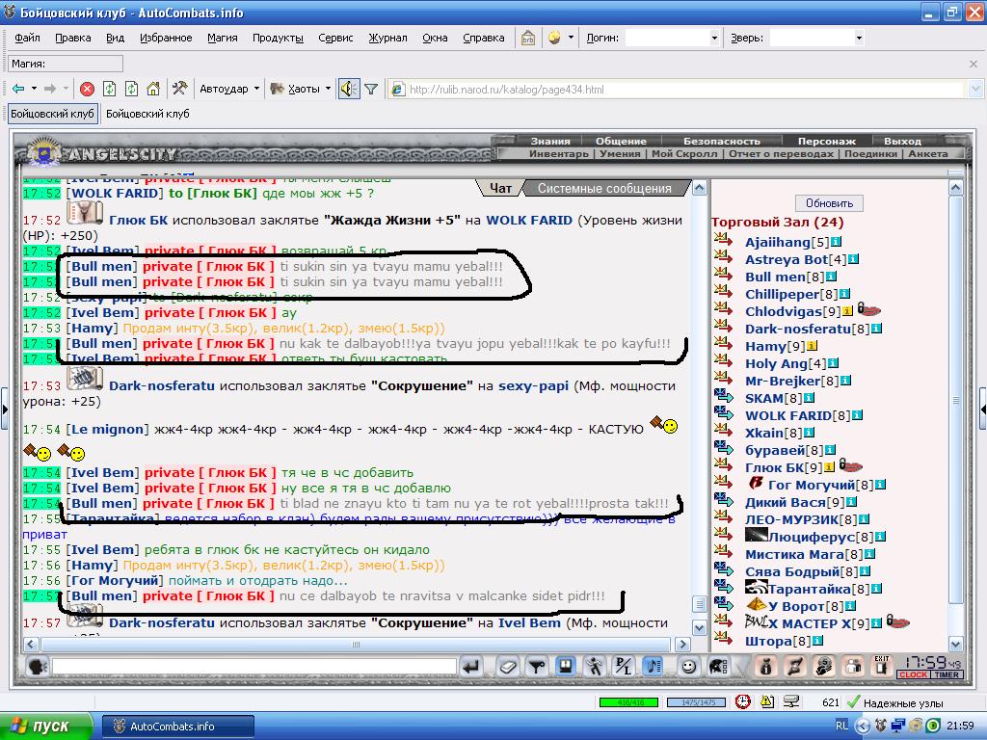Viewport: 987px width, 740px height.
Task: Open the Логин dropdown
Action: pyautogui.click(x=714, y=38)
